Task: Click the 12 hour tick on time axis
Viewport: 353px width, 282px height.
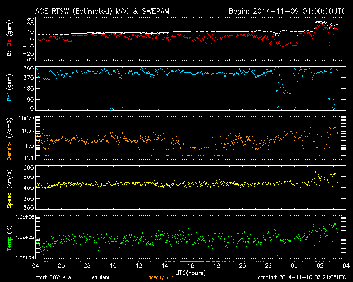Action: click(x=139, y=265)
